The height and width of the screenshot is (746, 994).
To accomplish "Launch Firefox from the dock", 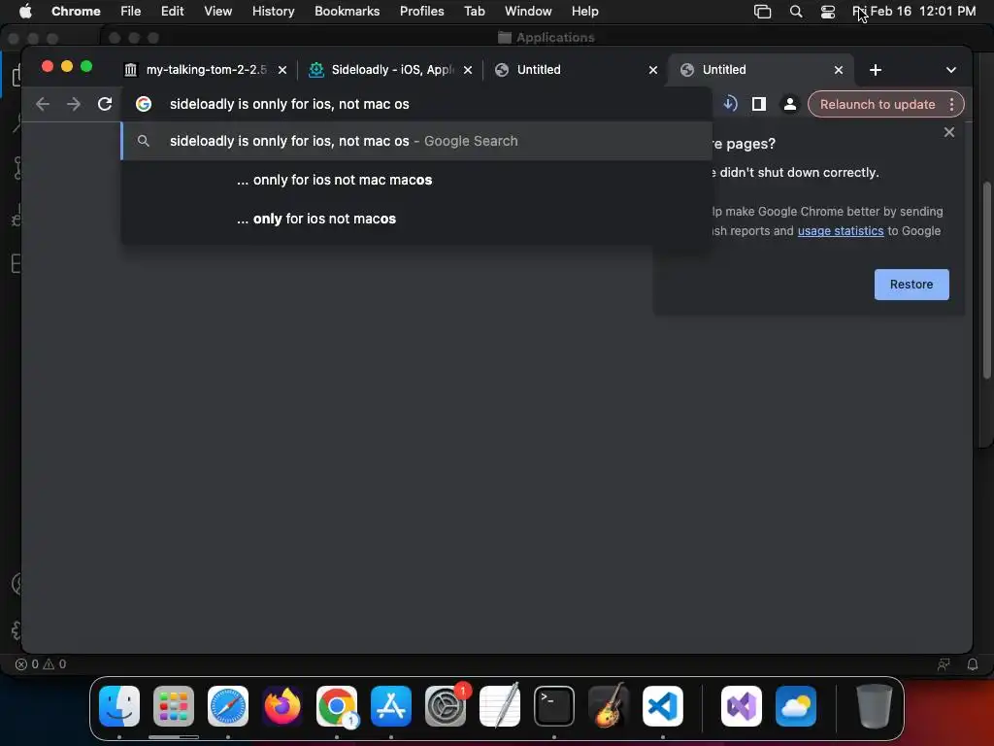I will 282,706.
